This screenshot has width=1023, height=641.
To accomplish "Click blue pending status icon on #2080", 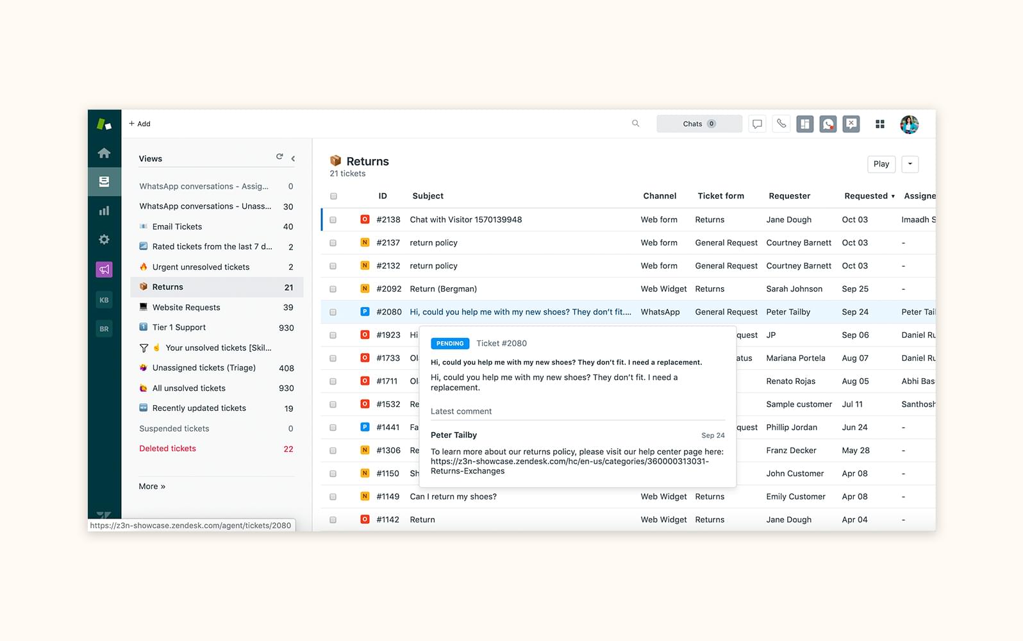I will [x=365, y=312].
